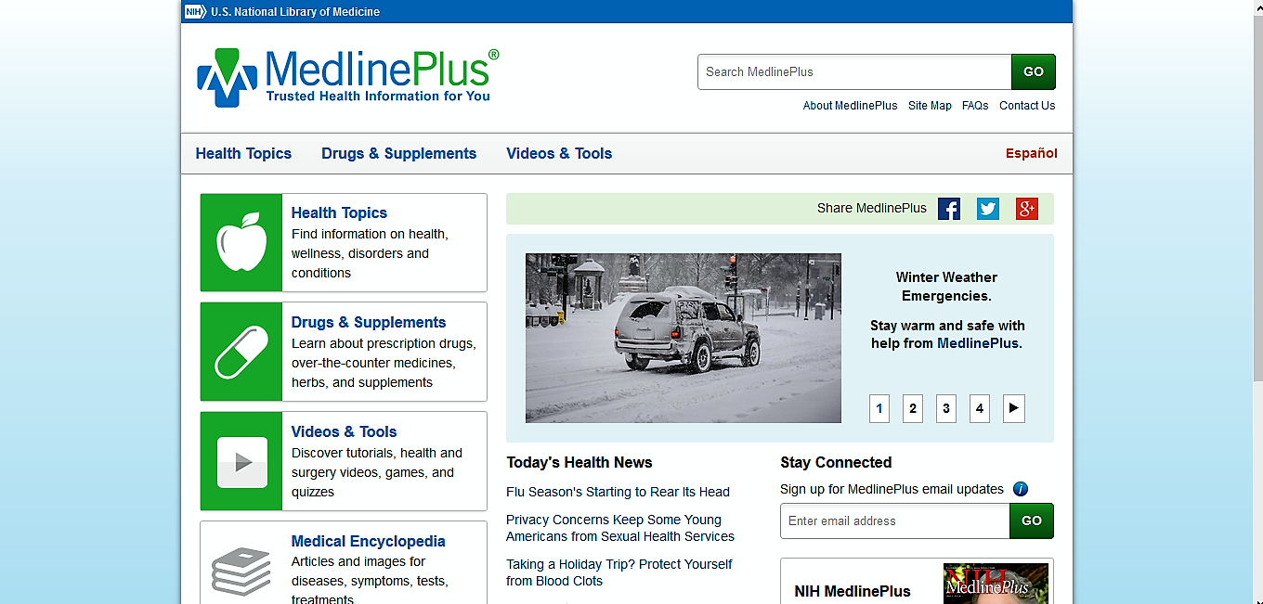Open the Site Map link
Screen dimensions: 1263x604
930,106
